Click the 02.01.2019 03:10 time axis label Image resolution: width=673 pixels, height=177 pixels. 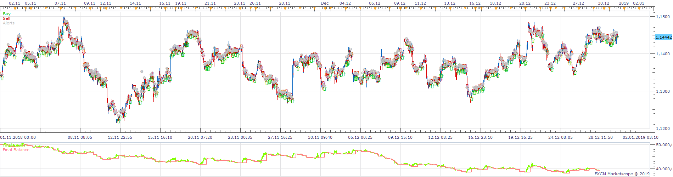tap(641, 137)
